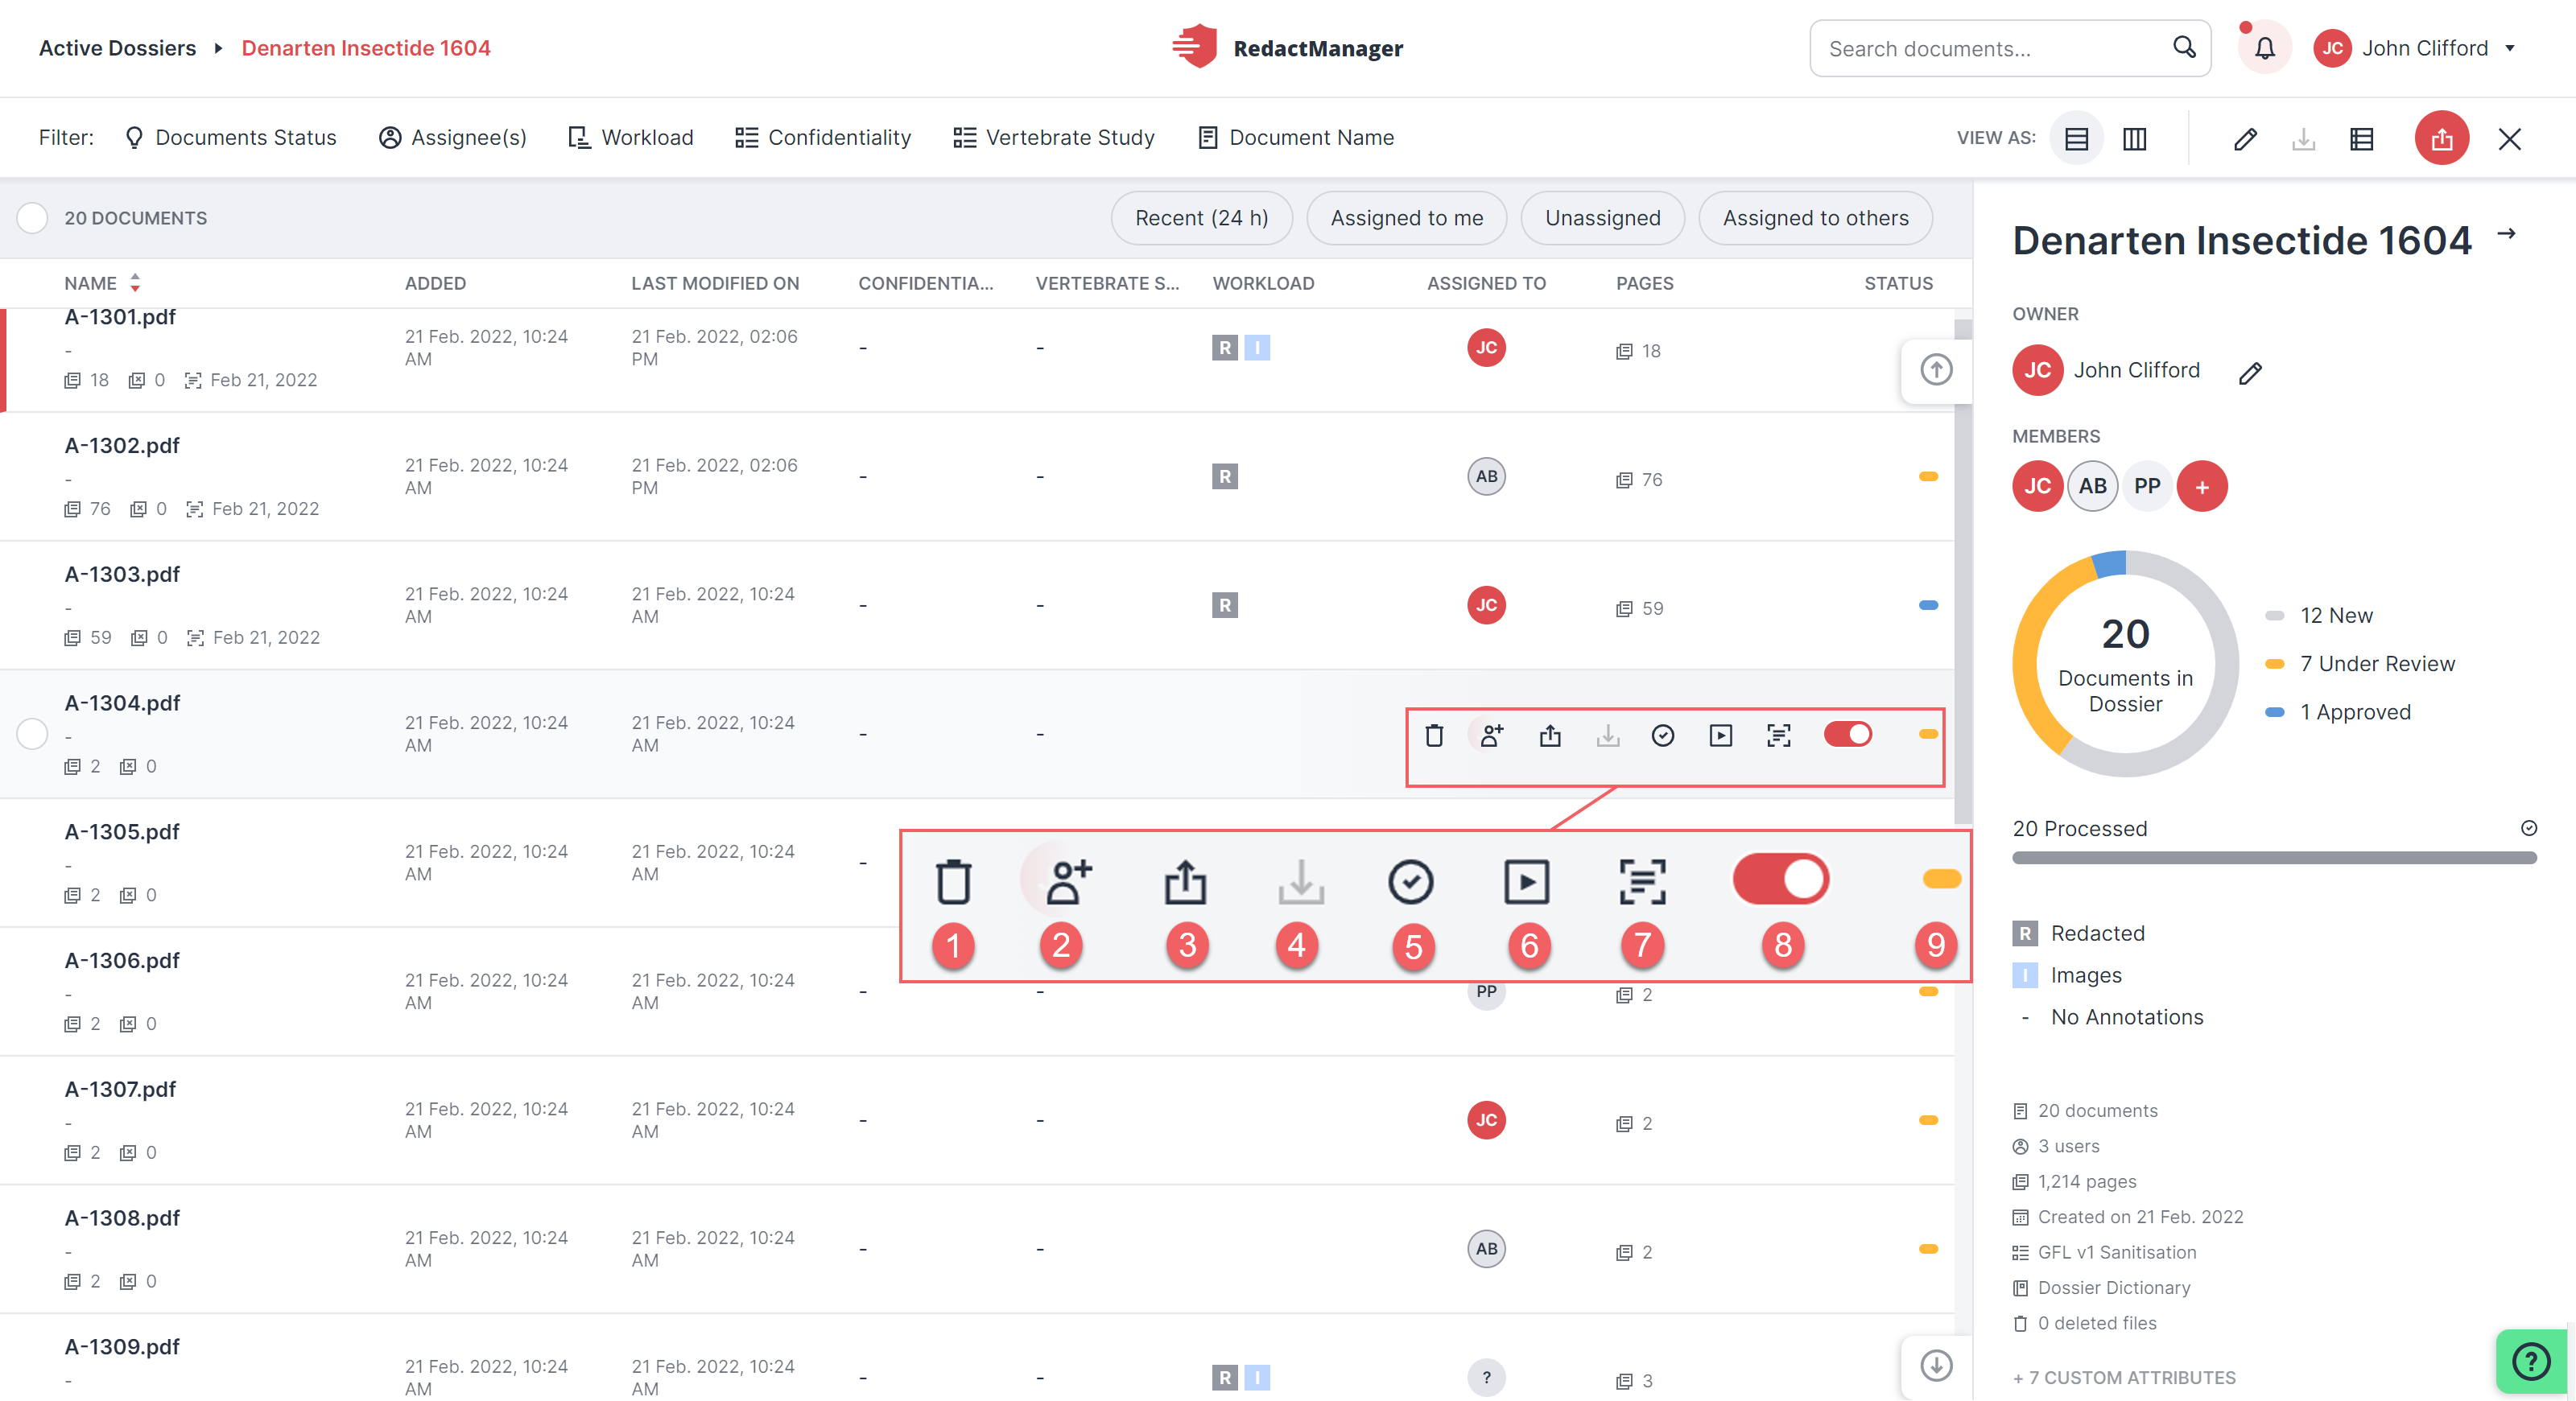Click the PP member avatar in Members
Screen dimensions: 2576x1401
tap(2147, 487)
